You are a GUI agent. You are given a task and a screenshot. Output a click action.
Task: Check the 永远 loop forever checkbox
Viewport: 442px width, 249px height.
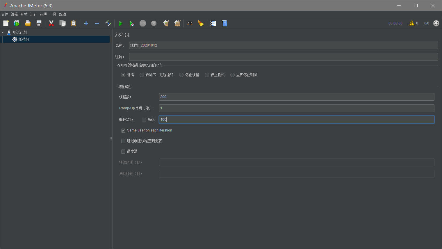(x=144, y=120)
